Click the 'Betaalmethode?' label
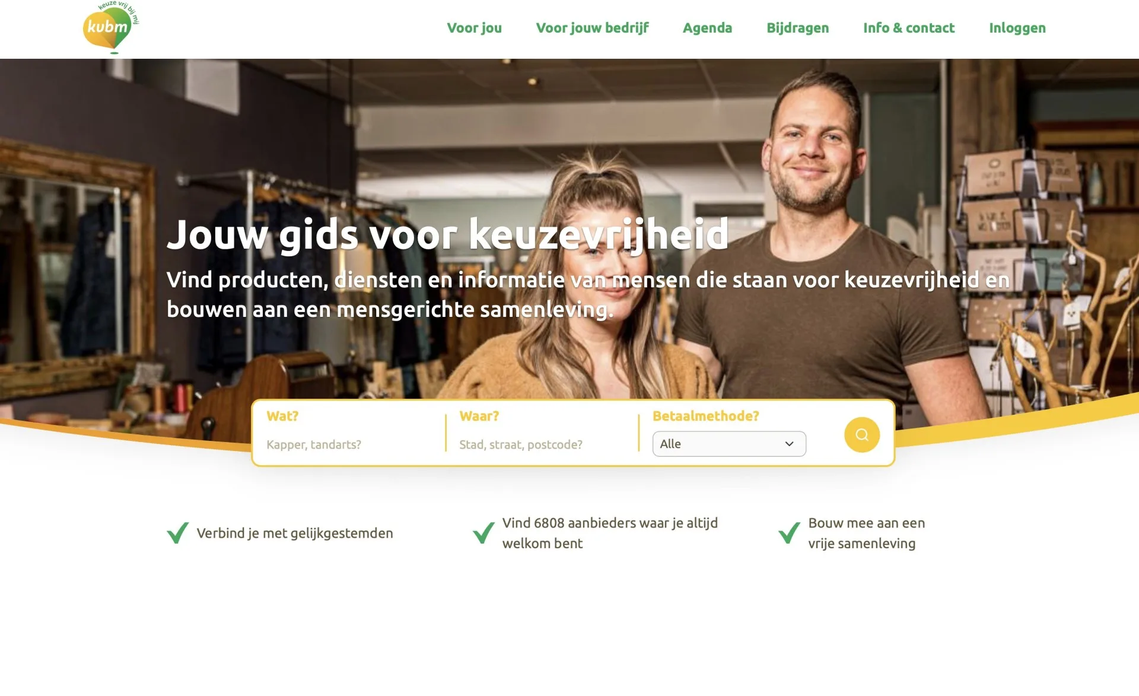Screen dimensions: 1139x696 pyautogui.click(x=705, y=416)
